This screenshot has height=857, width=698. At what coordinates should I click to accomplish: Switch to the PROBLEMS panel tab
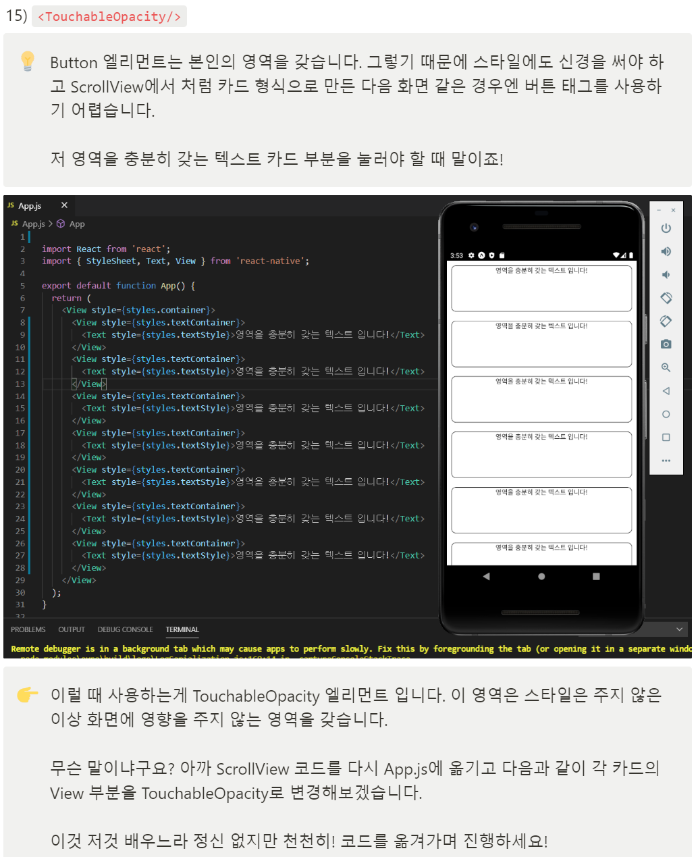(28, 629)
